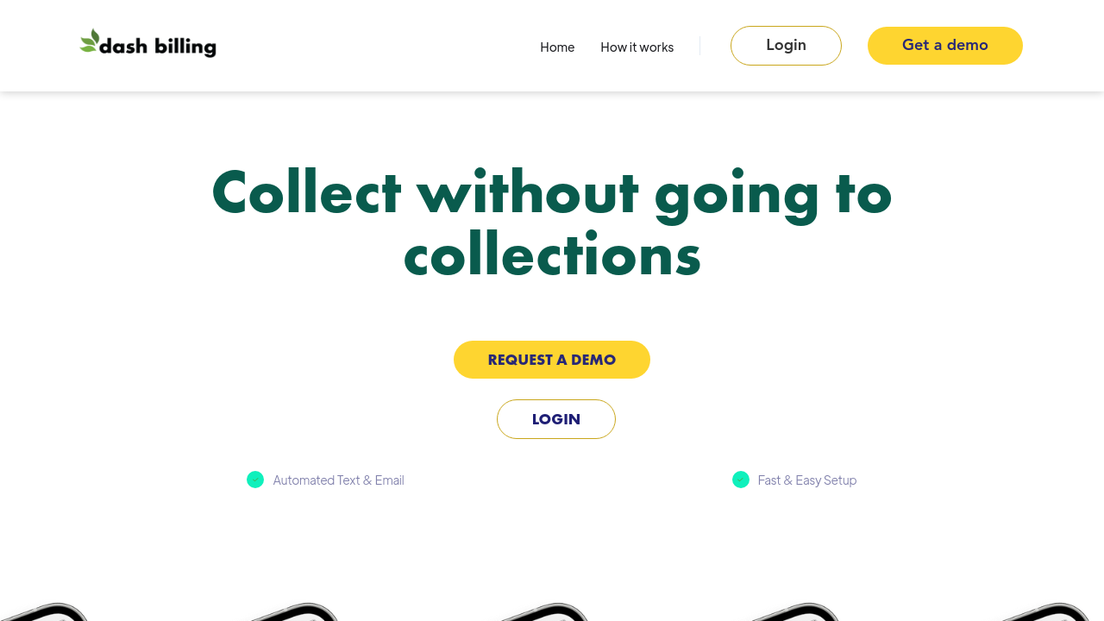Image resolution: width=1104 pixels, height=621 pixels.
Task: Click the fourth phone mockup from left
Action: click(793, 612)
